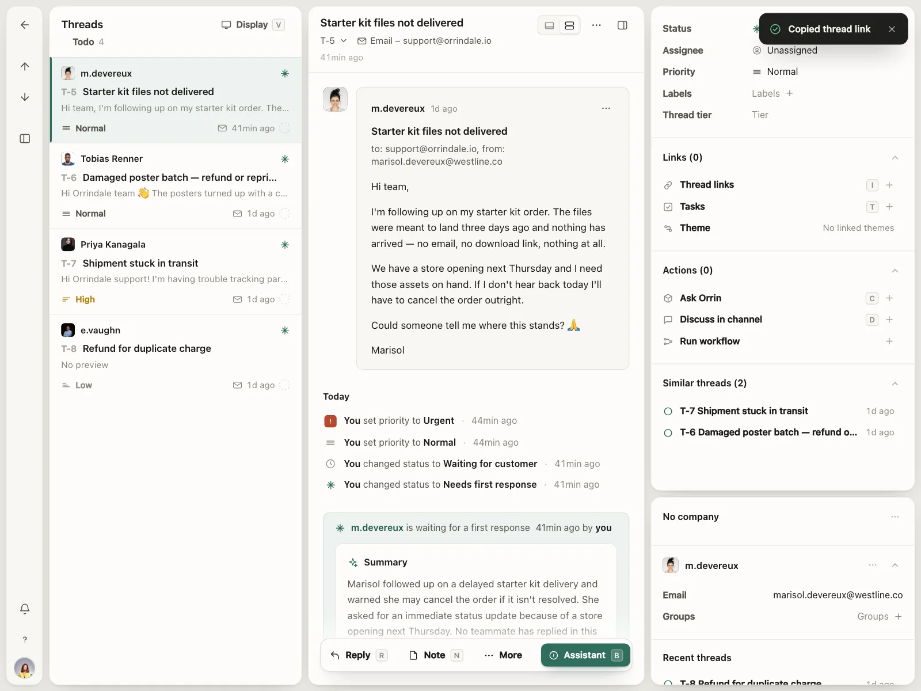Click m.devereux avatar on email message
Viewport: 921px width, 691px height.
[335, 100]
